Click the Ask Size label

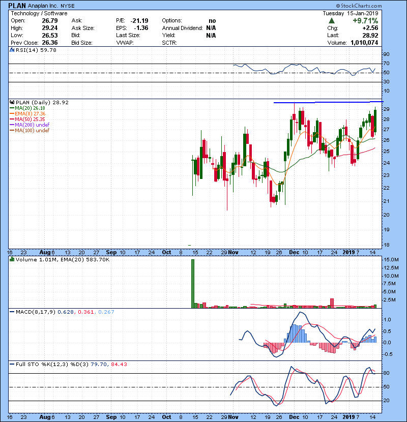click(x=83, y=28)
